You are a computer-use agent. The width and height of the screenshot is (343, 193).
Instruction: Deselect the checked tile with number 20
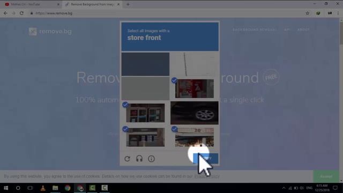coord(195,137)
